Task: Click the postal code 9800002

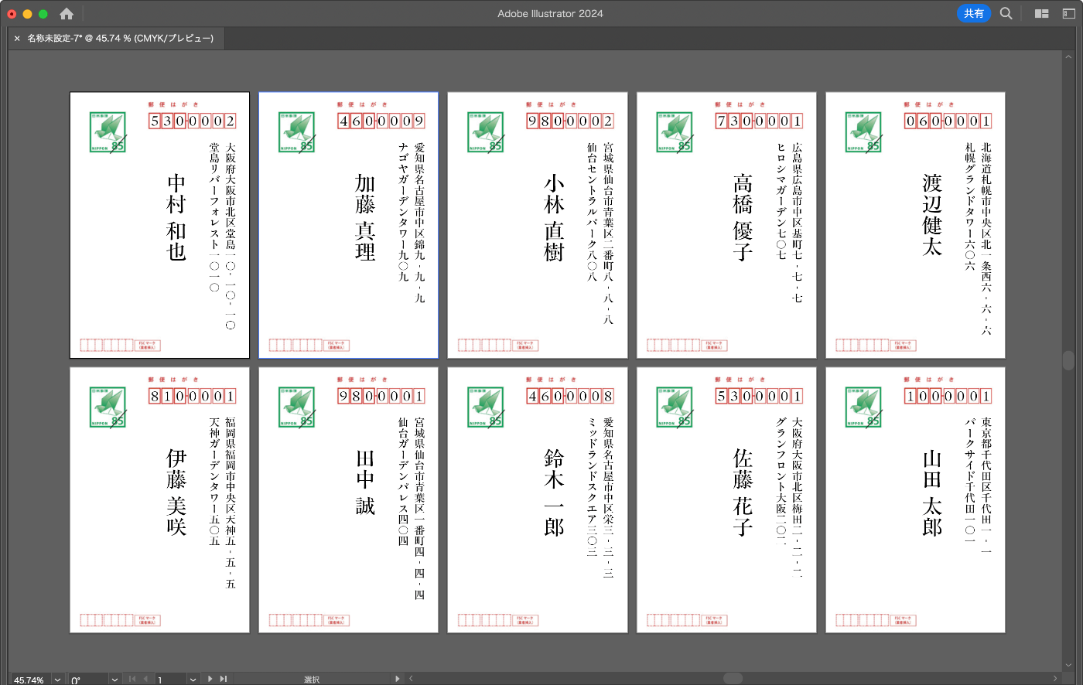Action: (x=570, y=121)
